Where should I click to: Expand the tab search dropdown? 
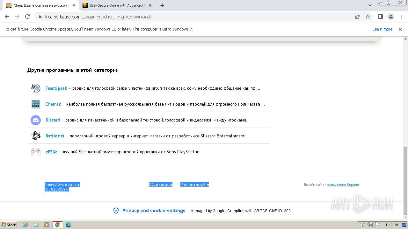[370, 5]
